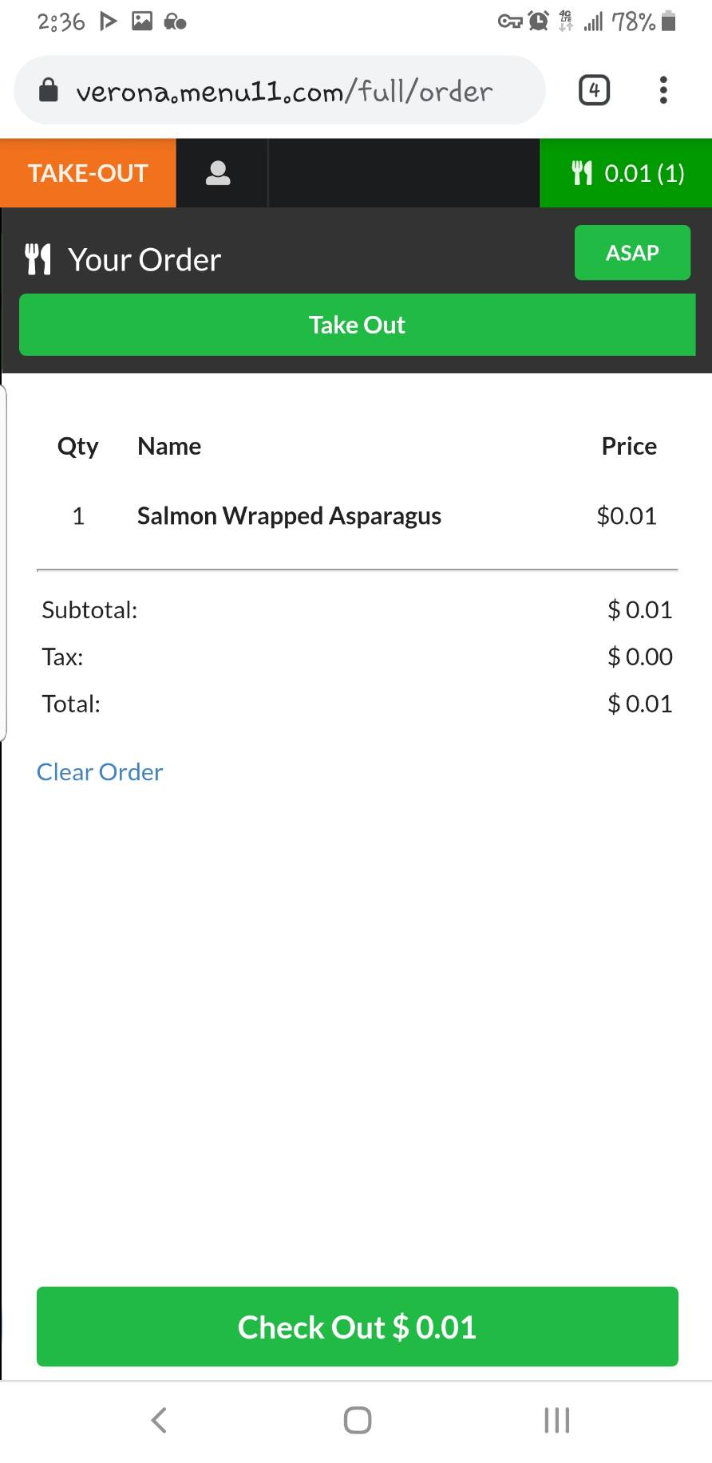Tap the fork and knife Your Order icon
Viewport: 712px width, 1463px height.
(38, 259)
